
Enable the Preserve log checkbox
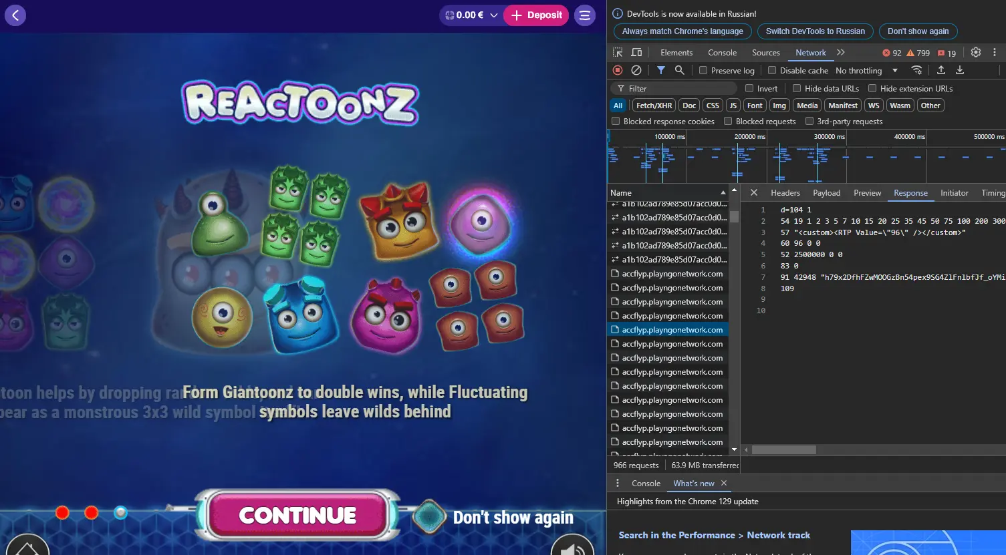(703, 70)
